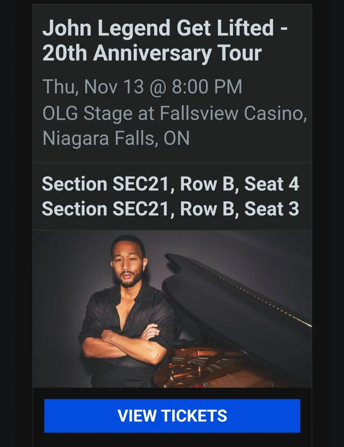This screenshot has width=344, height=447.
Task: Tap the words "Get Lifted" in the title
Action: click(225, 28)
